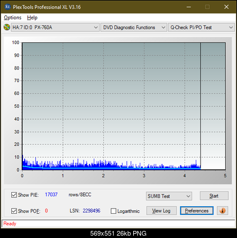Enable the Logarithmic checkbox
The image size is (237, 238).
113,211
